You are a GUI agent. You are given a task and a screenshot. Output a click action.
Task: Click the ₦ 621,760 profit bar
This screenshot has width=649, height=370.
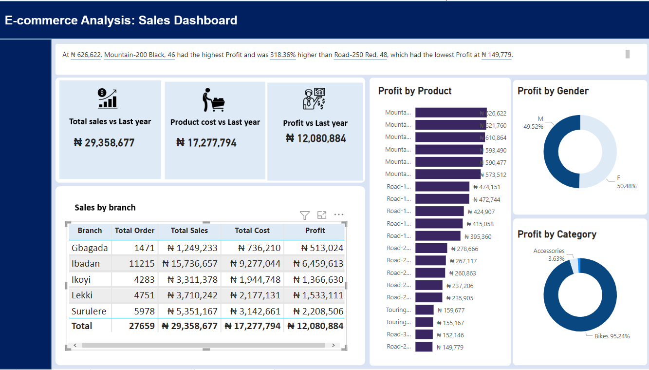(450, 125)
